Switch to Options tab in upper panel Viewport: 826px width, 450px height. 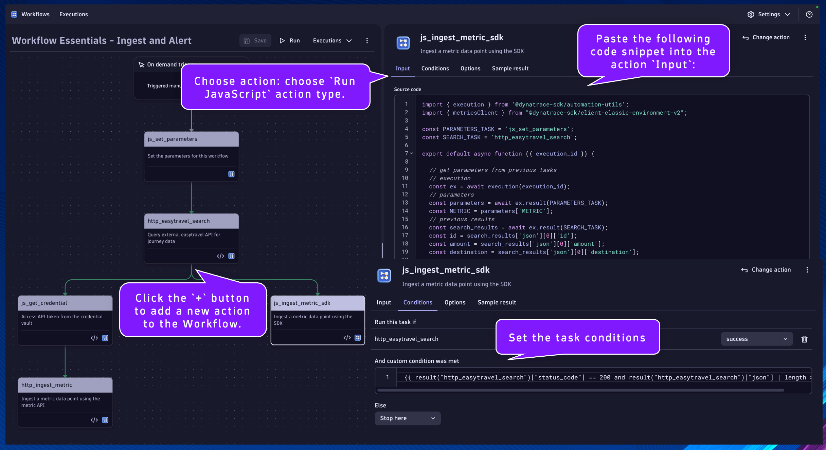coord(470,69)
